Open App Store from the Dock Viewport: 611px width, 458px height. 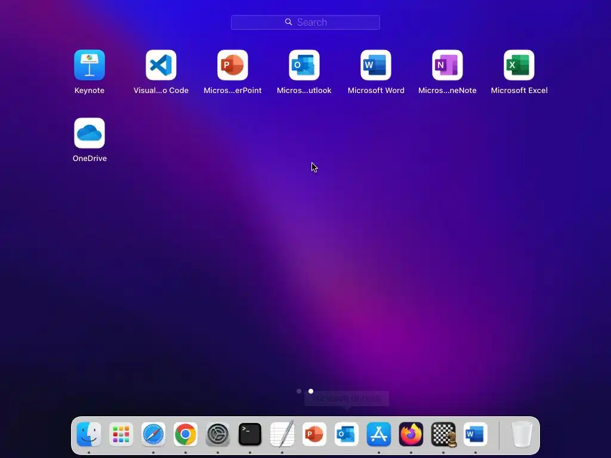tap(379, 434)
